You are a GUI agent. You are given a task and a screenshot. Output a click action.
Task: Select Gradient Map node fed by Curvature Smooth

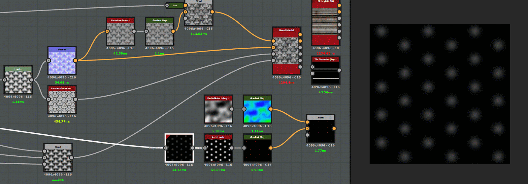click(159, 32)
